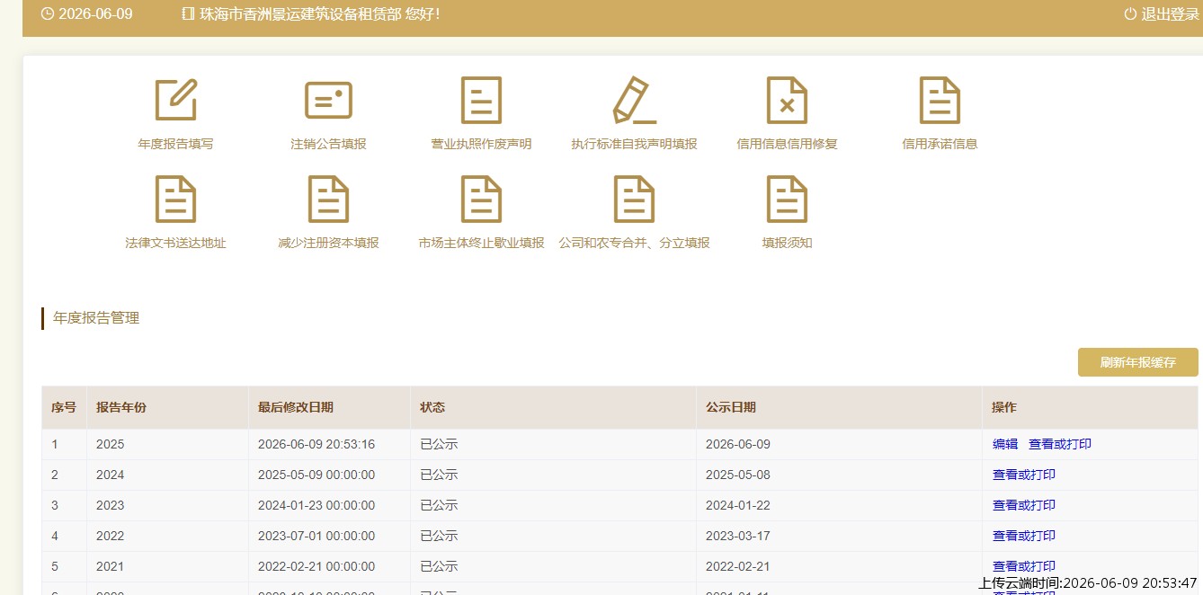Open the 信用信息信用修复 icon
This screenshot has width=1203, height=595.
click(787, 100)
